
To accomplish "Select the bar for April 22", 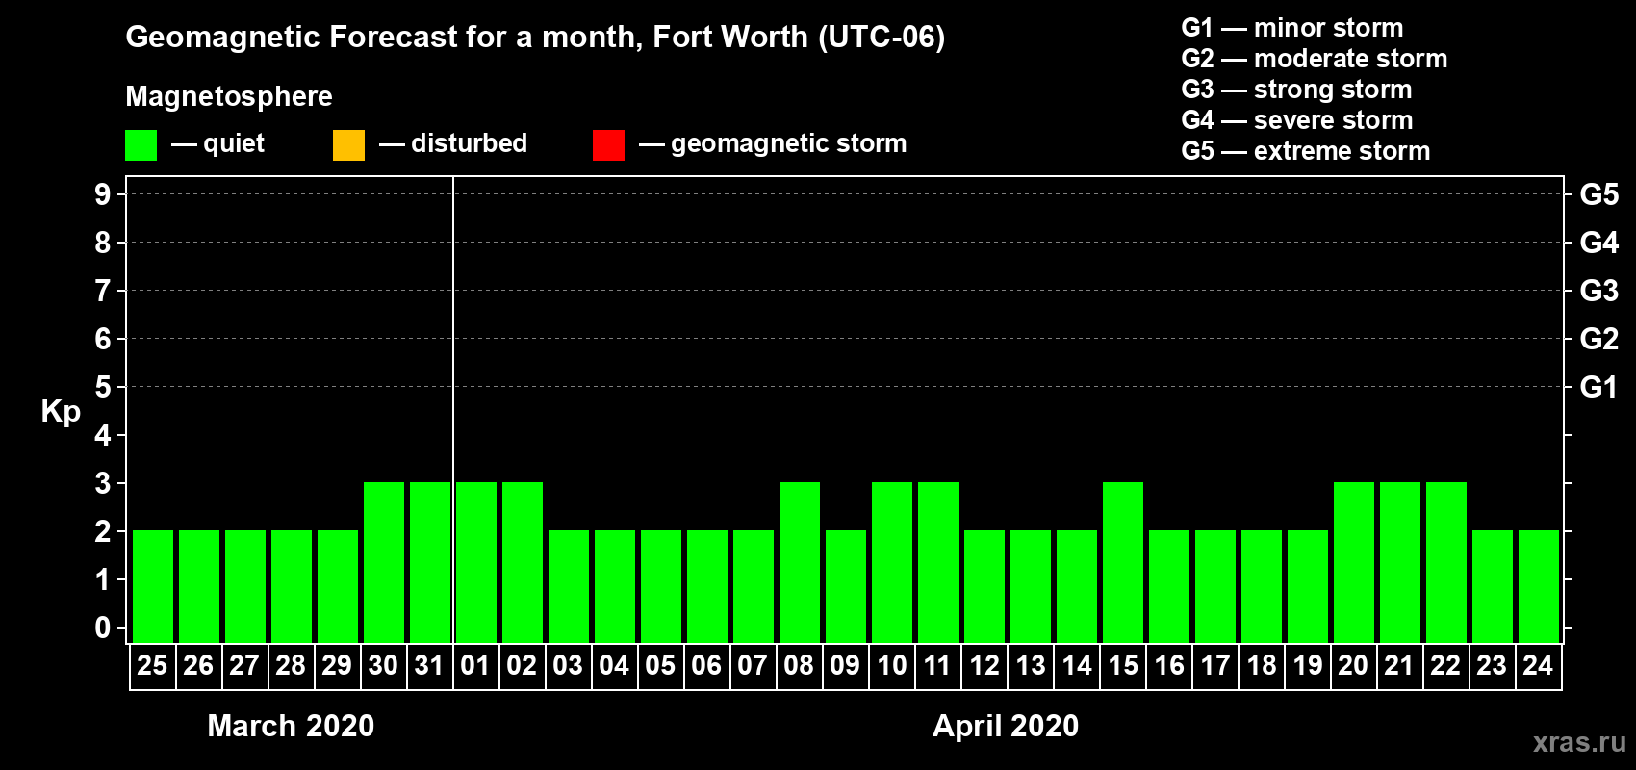I will pyautogui.click(x=1446, y=562).
